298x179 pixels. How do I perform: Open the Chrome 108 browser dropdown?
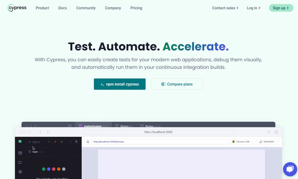point(242,142)
